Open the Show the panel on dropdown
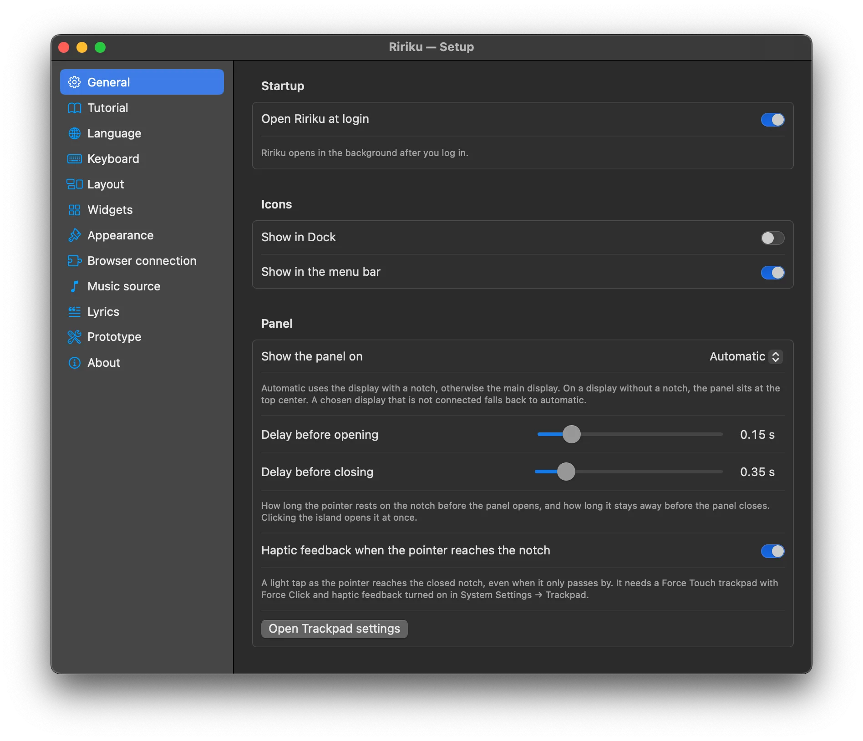 pos(746,356)
